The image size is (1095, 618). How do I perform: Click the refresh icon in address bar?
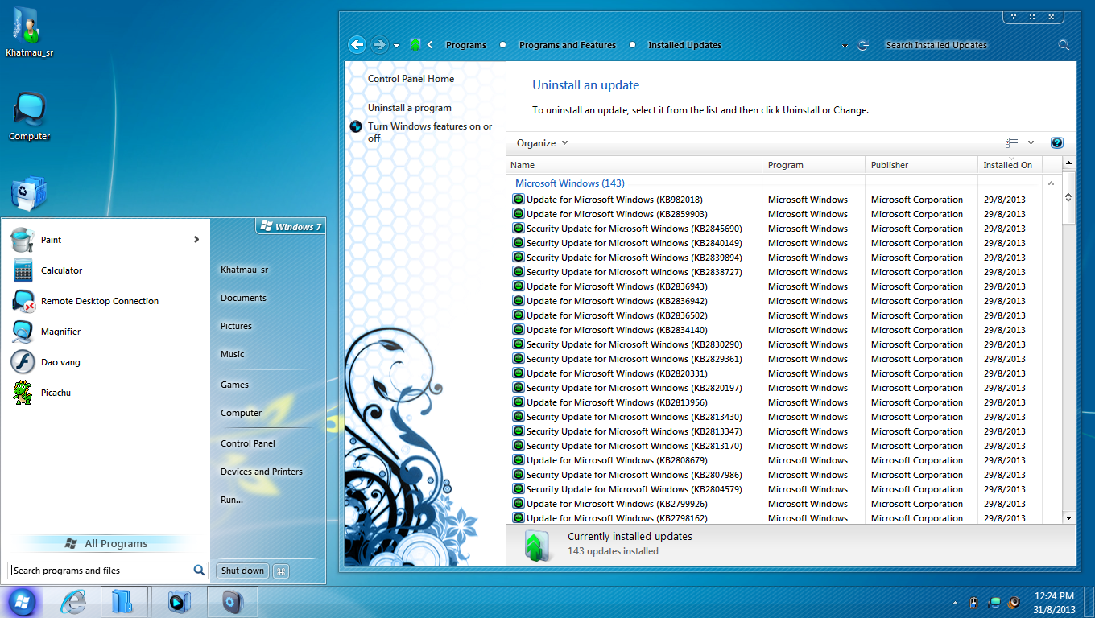tap(863, 46)
